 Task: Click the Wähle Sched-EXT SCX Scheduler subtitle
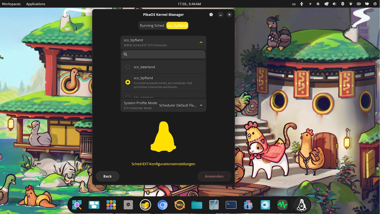[145, 45]
